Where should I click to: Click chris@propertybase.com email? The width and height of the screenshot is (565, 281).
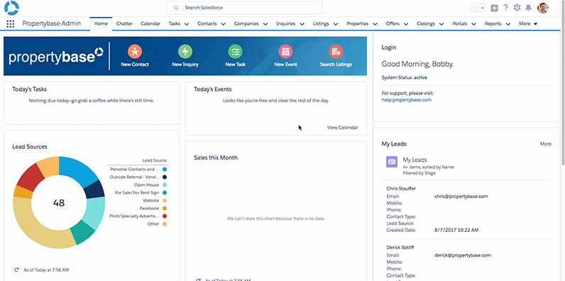[461, 197]
